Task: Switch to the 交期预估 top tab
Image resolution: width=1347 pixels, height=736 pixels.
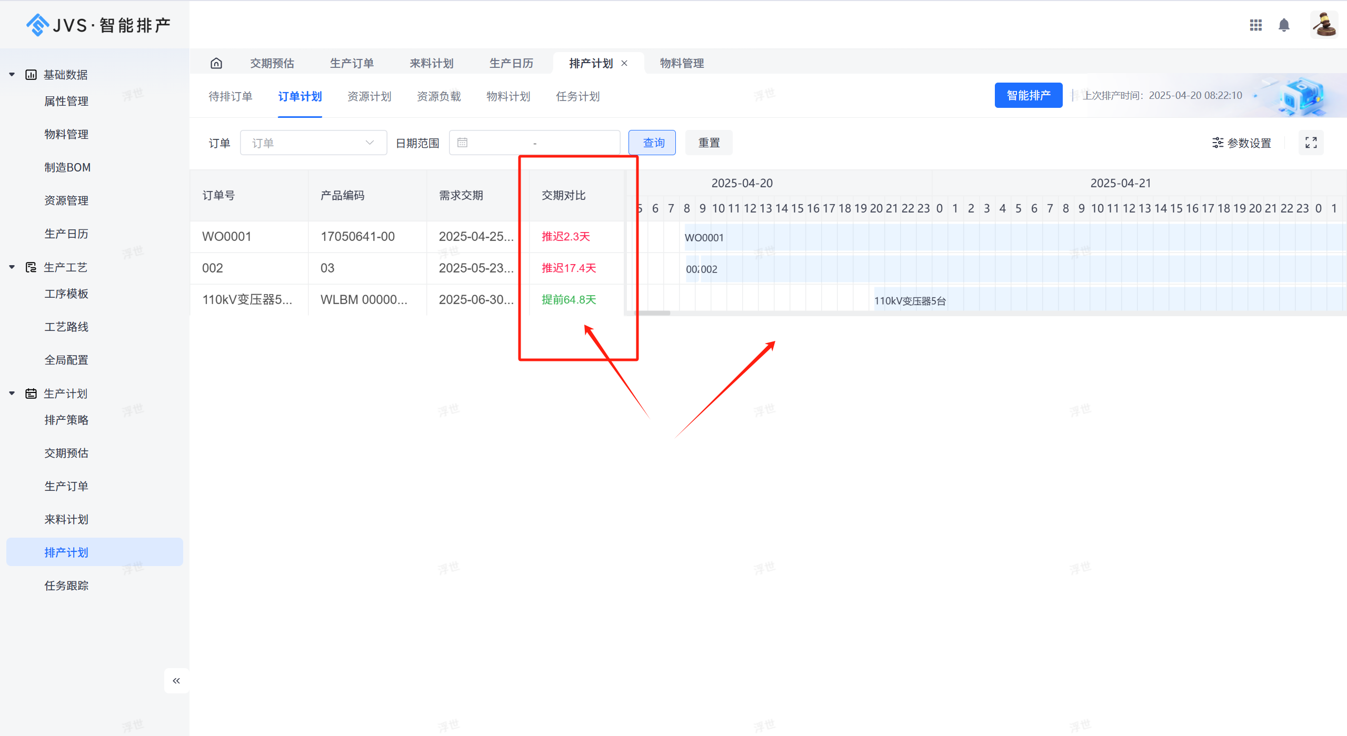Action: pyautogui.click(x=272, y=63)
